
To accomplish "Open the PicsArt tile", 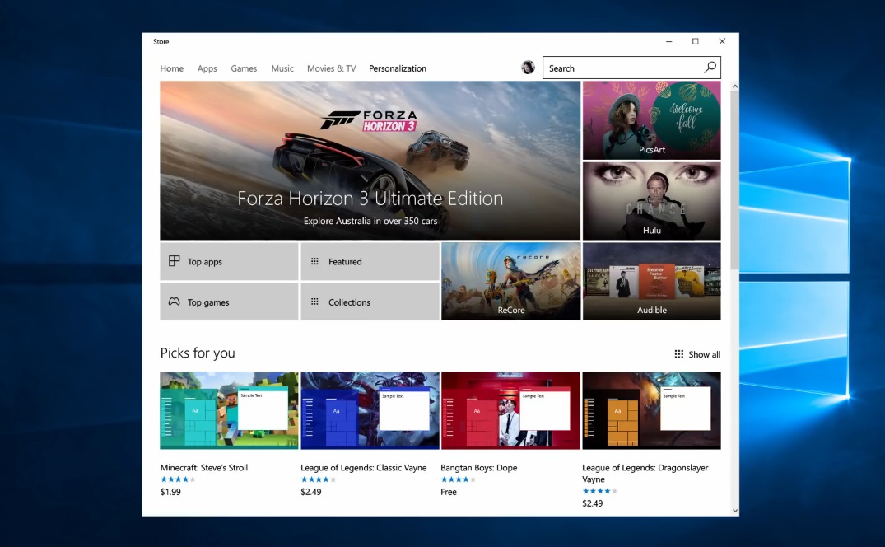I will click(651, 120).
